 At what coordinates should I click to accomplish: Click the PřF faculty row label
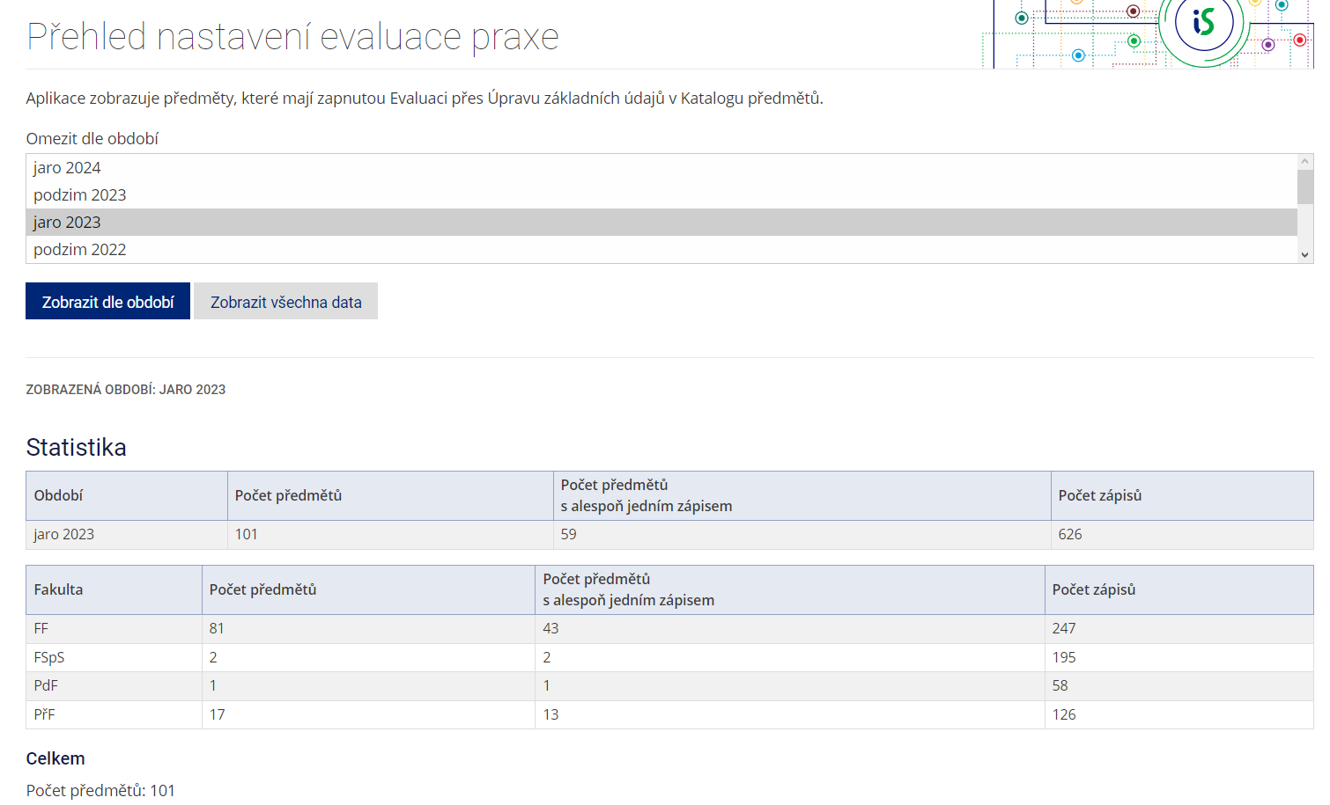(x=44, y=714)
